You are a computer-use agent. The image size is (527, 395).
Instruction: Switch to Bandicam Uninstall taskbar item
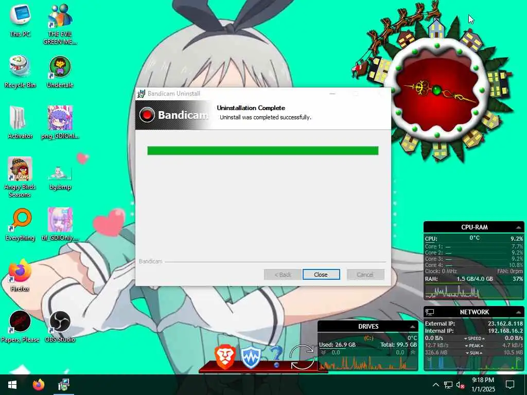pos(63,385)
